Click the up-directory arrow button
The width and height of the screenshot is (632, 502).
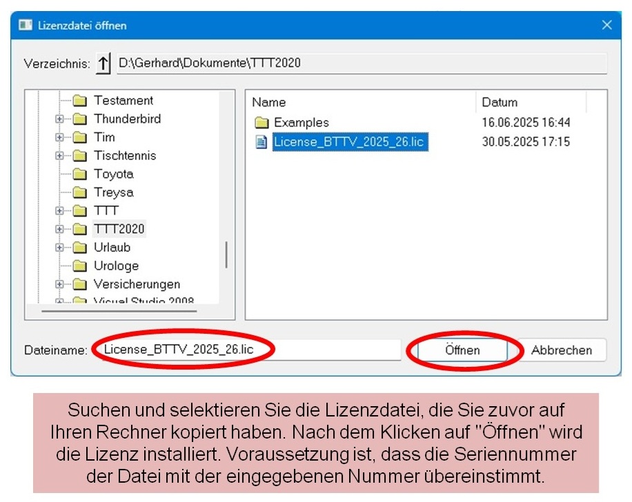[x=103, y=63]
